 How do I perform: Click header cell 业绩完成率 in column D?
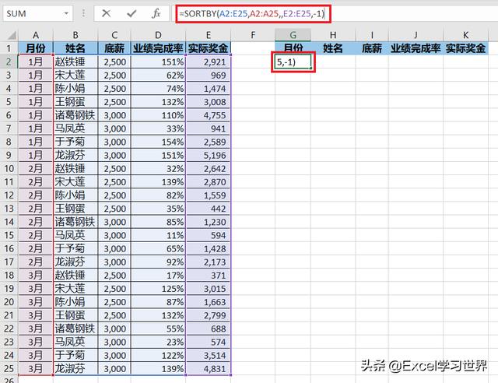[158, 48]
